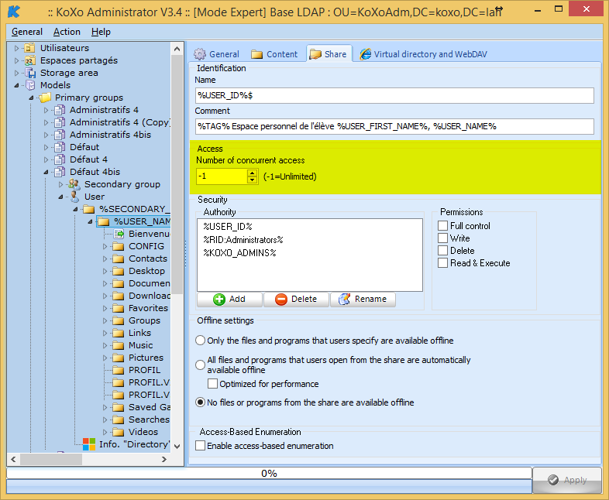This screenshot has height=500, width=609.
Task: Click the red minus Delete icon
Action: pos(280,300)
